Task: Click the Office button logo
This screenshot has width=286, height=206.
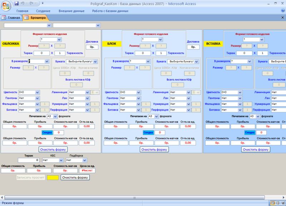Action: click(x=6, y=6)
